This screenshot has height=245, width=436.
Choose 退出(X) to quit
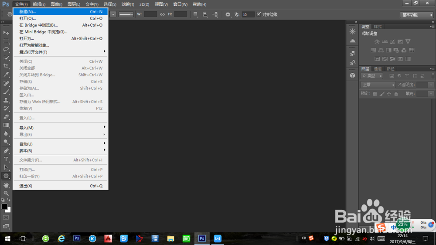click(61, 186)
